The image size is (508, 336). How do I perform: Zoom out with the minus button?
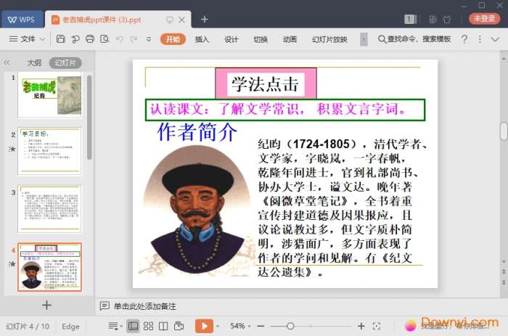261,326
